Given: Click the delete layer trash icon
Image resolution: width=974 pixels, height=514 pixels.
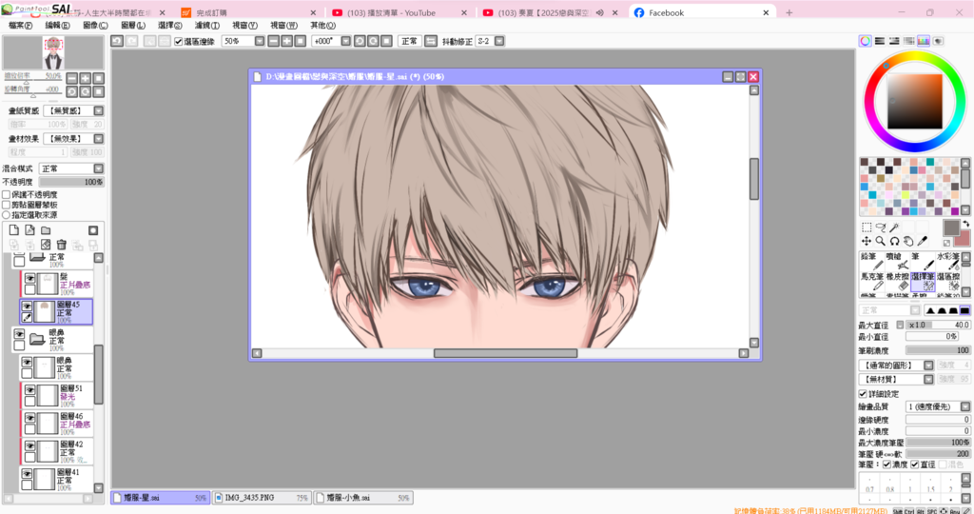Looking at the screenshot, I should (x=61, y=245).
